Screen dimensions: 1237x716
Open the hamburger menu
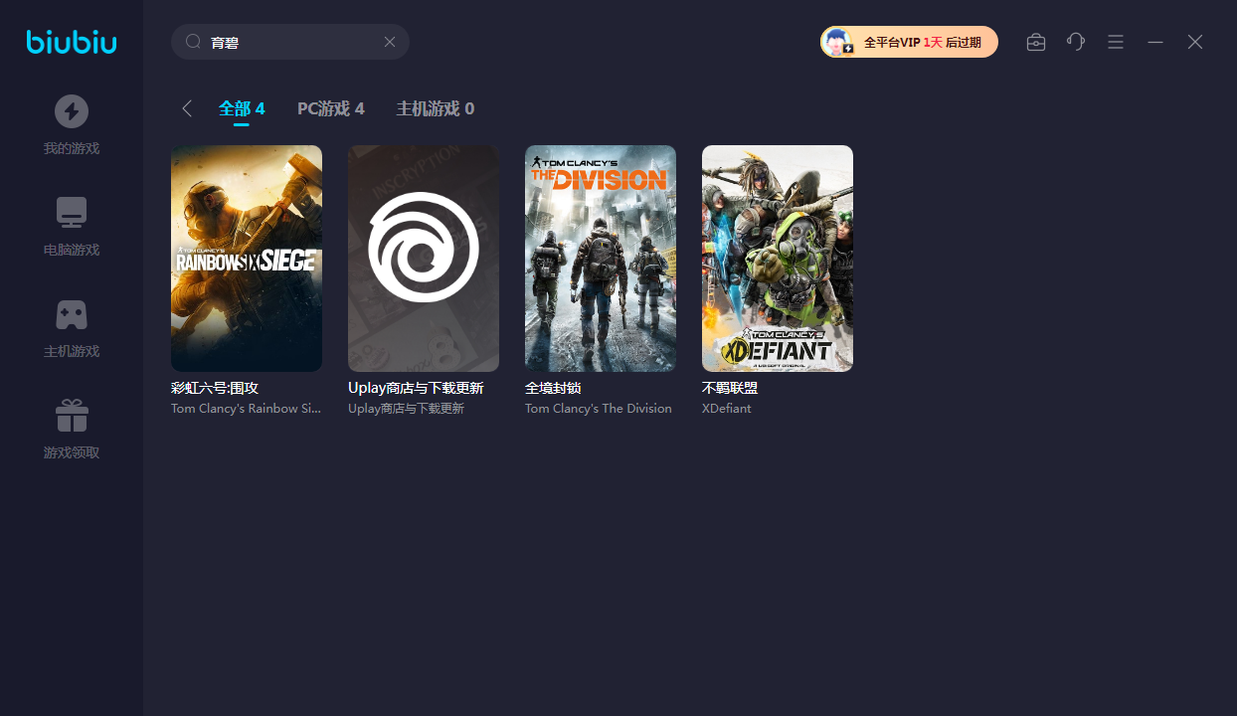[x=1116, y=42]
